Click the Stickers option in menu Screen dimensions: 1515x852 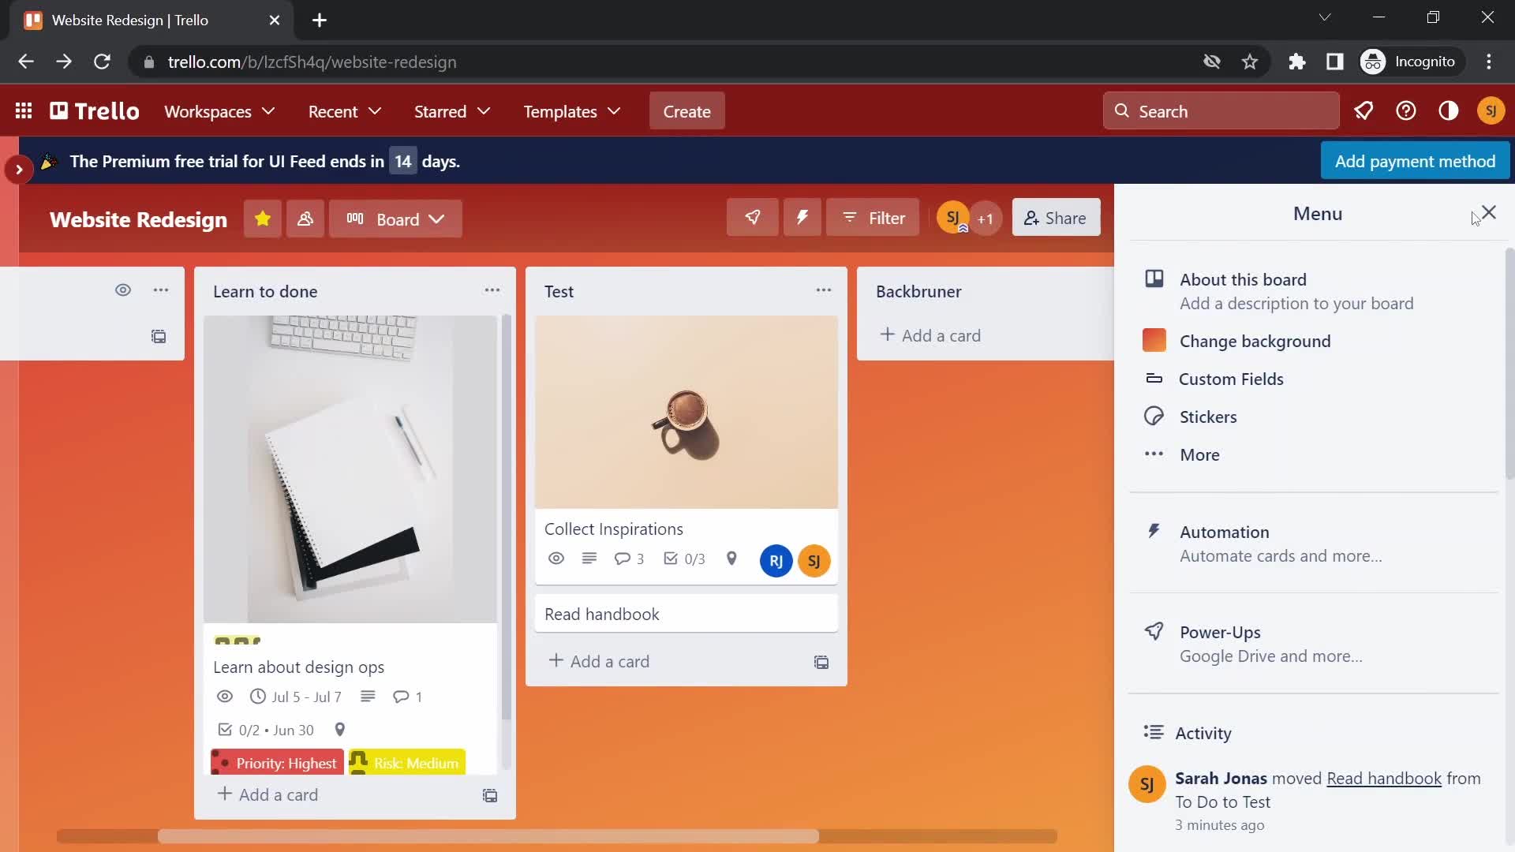click(x=1207, y=416)
